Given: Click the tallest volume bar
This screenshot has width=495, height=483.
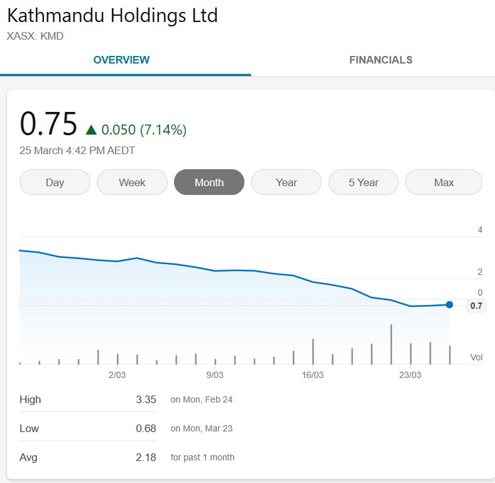Looking at the screenshot, I should click(x=391, y=344).
